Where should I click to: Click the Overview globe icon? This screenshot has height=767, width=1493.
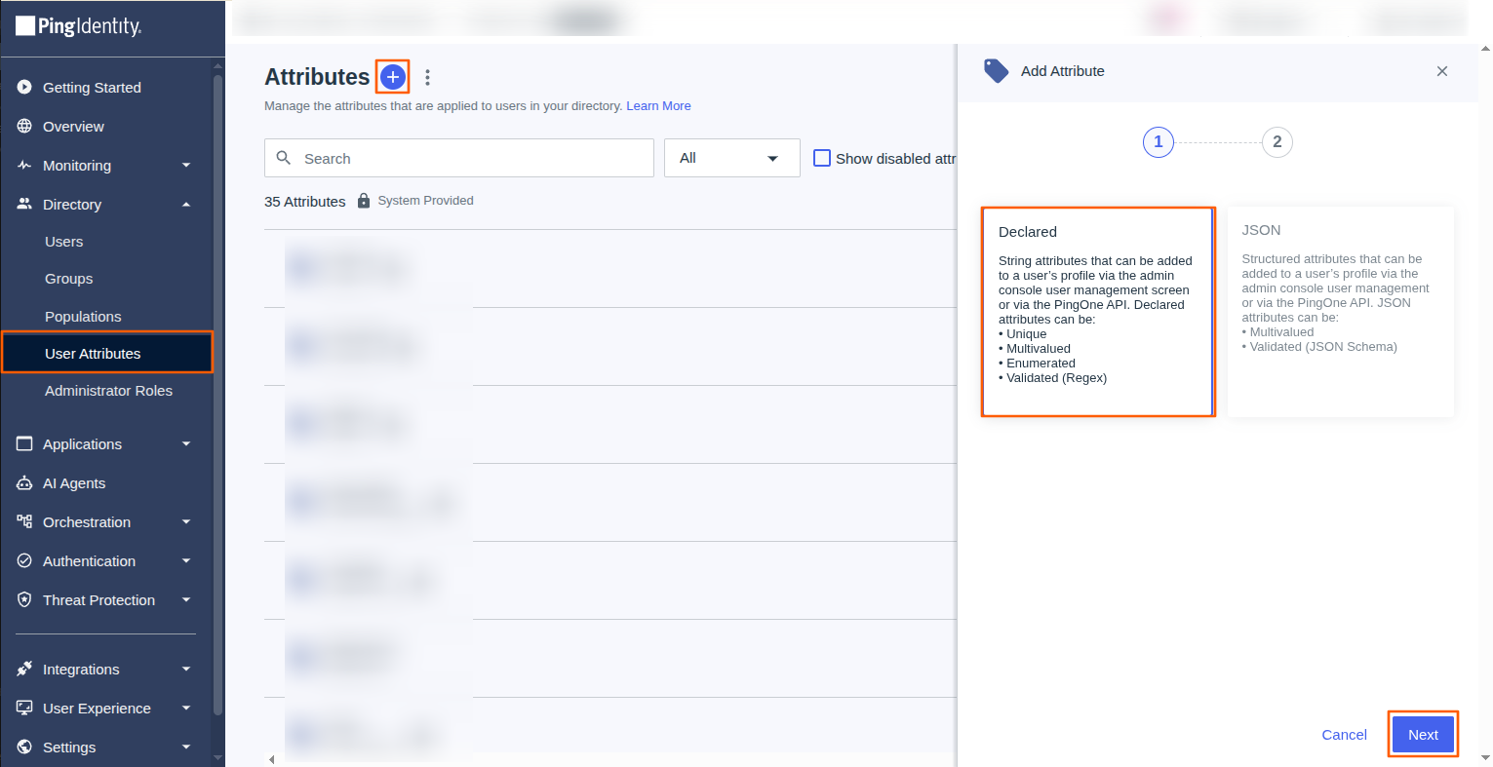pos(24,127)
